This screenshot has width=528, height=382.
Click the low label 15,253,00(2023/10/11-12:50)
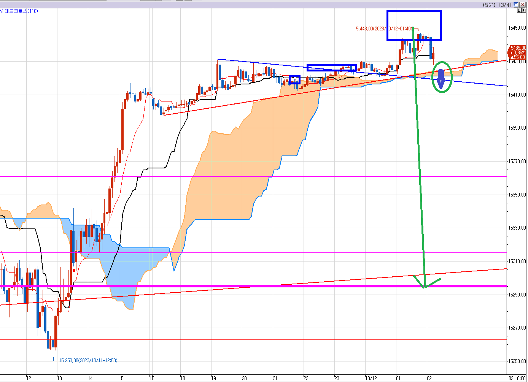click(x=88, y=360)
